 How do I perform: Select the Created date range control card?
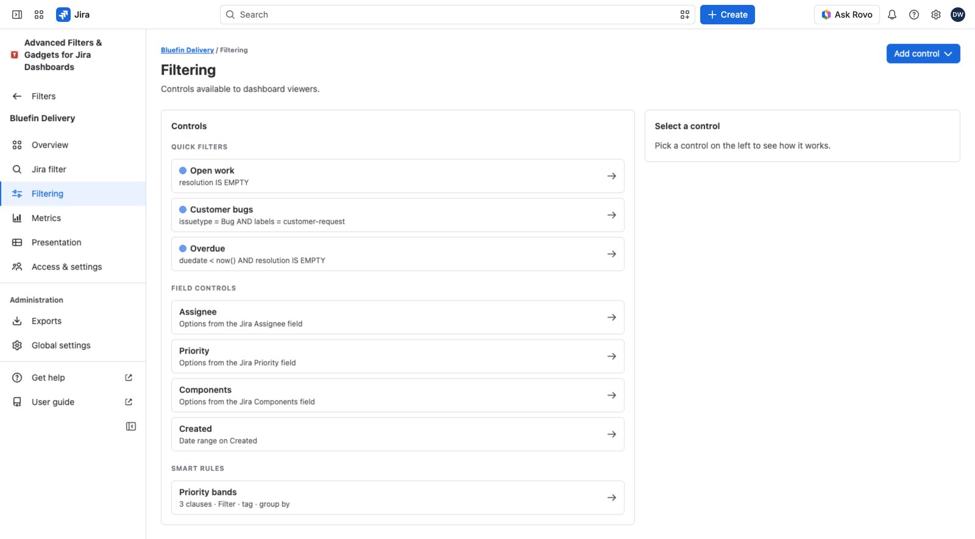click(x=398, y=434)
